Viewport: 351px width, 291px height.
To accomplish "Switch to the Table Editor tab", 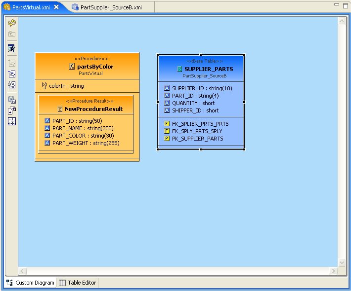I will coord(77,283).
